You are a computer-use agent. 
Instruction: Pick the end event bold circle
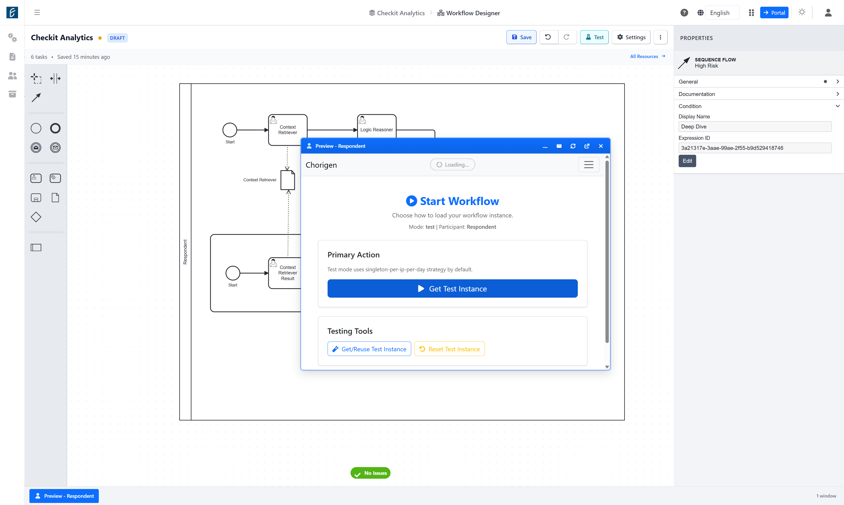point(55,128)
